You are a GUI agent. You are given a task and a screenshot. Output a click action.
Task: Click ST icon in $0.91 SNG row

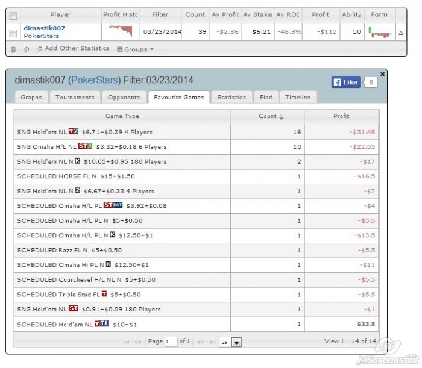click(x=74, y=308)
